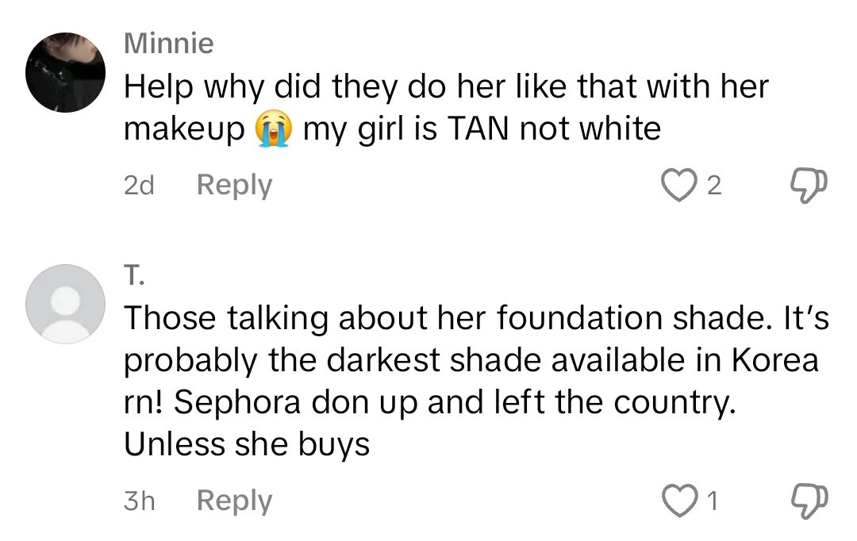
Task: Reply to T.'s foundation shade comment
Action: (x=234, y=501)
